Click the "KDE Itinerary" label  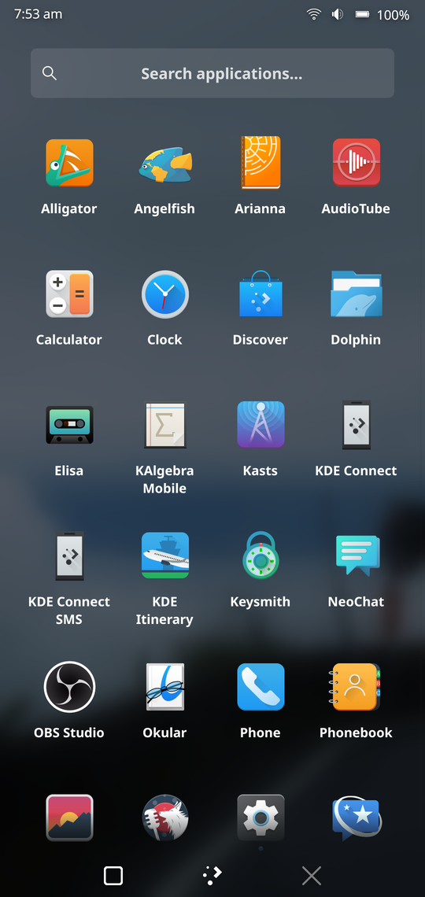coord(164,611)
